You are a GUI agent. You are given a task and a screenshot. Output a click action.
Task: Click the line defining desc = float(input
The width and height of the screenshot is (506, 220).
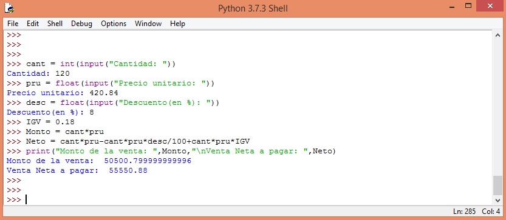[x=113, y=102]
